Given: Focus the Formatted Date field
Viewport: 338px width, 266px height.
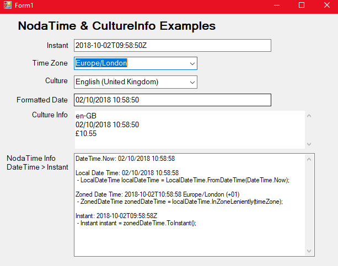Looking at the screenshot, I should point(173,100).
